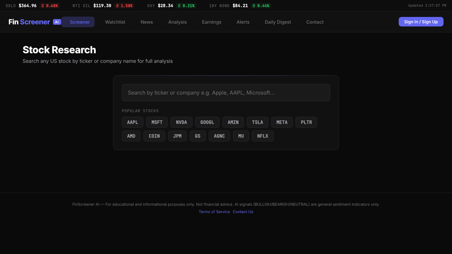Click the WTI OIL price $119.30
Screen dimensions: 452x254
click(x=102, y=6)
